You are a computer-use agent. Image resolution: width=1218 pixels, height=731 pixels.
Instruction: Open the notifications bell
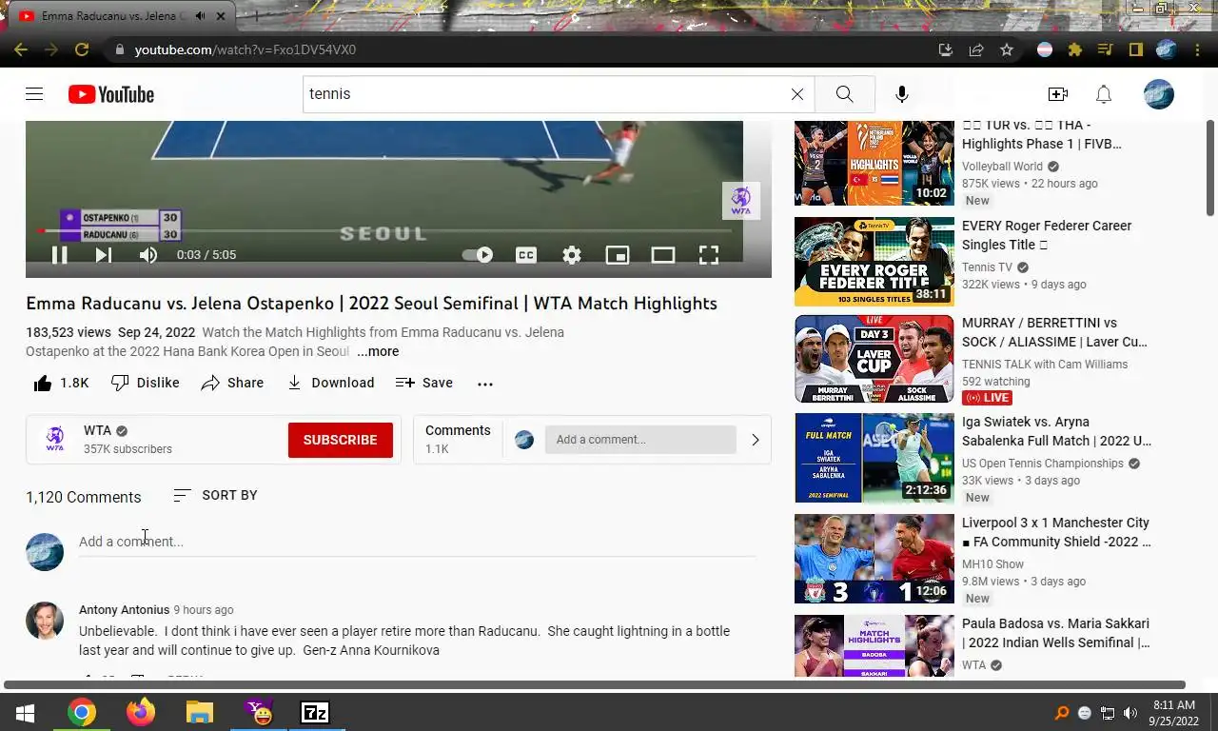click(1104, 94)
